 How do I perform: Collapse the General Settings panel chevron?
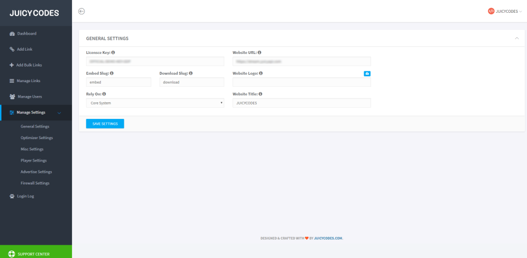point(516,38)
